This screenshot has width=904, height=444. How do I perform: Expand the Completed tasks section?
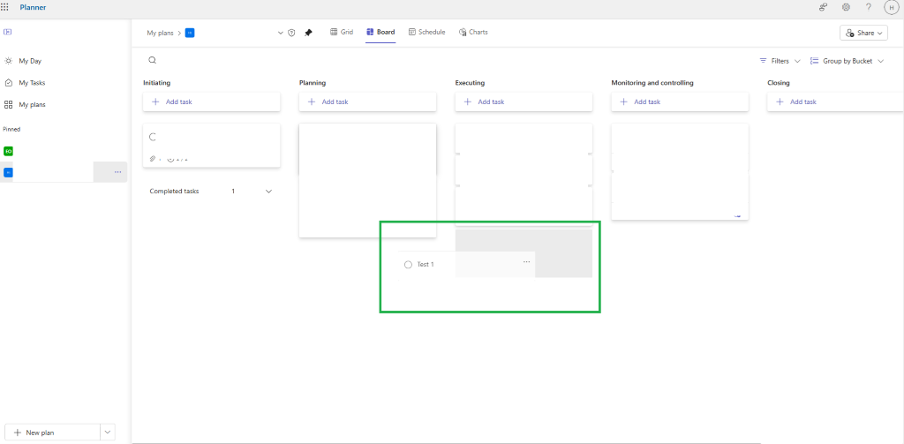(212, 191)
